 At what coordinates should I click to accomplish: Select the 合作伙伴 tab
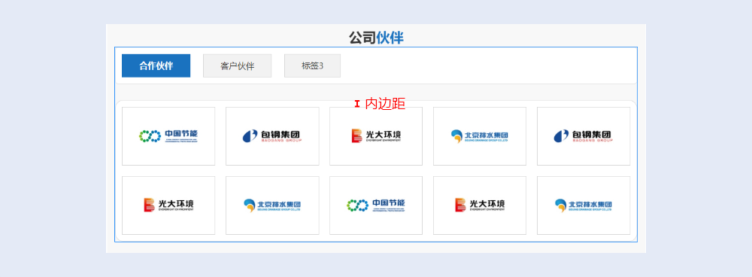[x=156, y=65]
